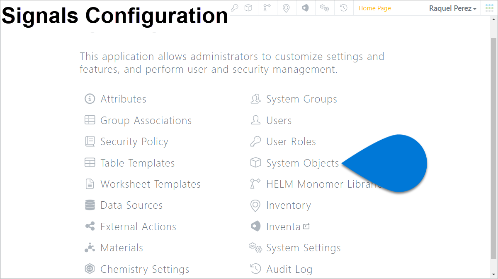Open System Groups page

point(301,99)
